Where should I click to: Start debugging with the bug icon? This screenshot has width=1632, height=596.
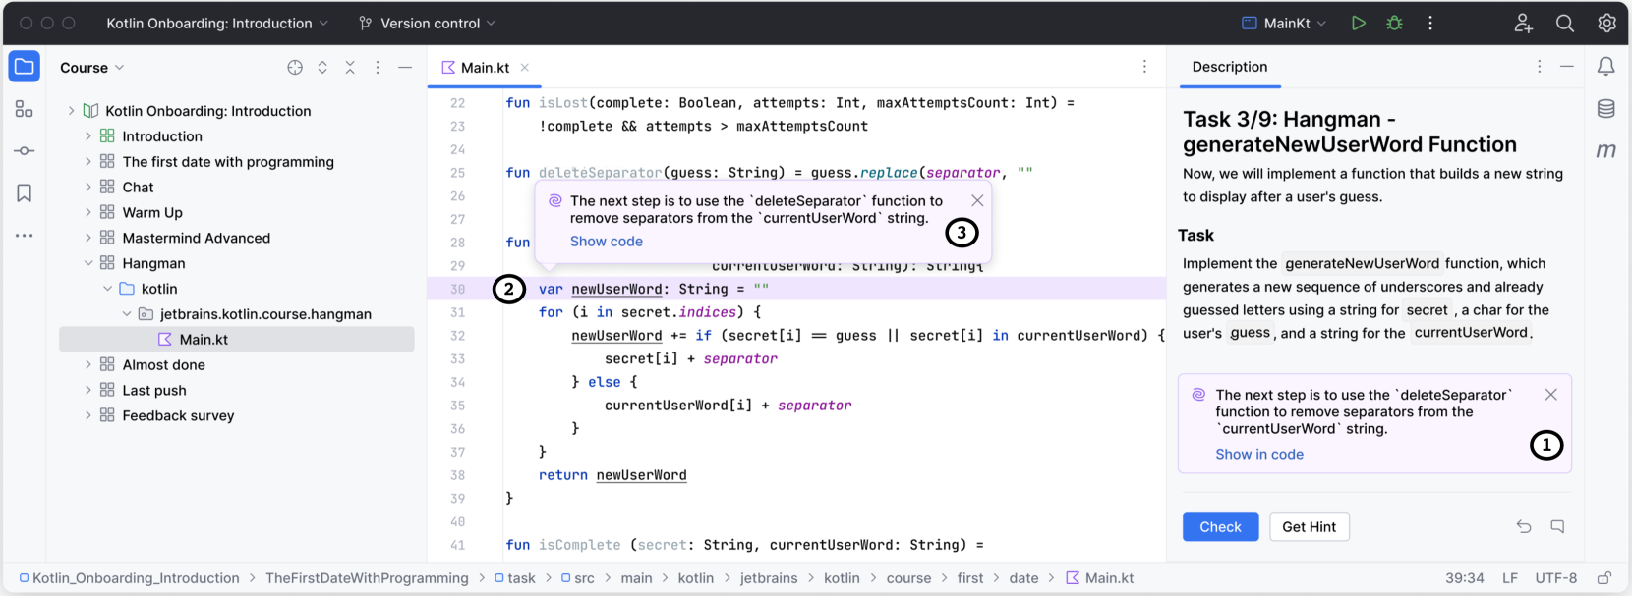point(1394,23)
